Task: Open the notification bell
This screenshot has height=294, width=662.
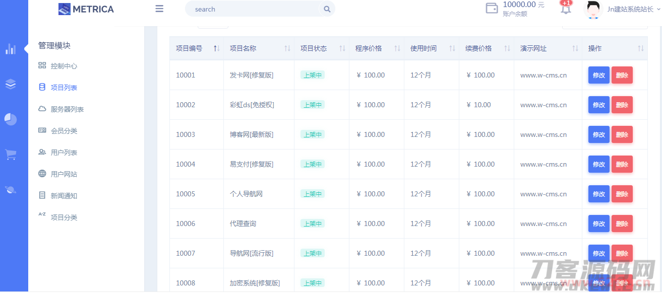Action: click(566, 9)
